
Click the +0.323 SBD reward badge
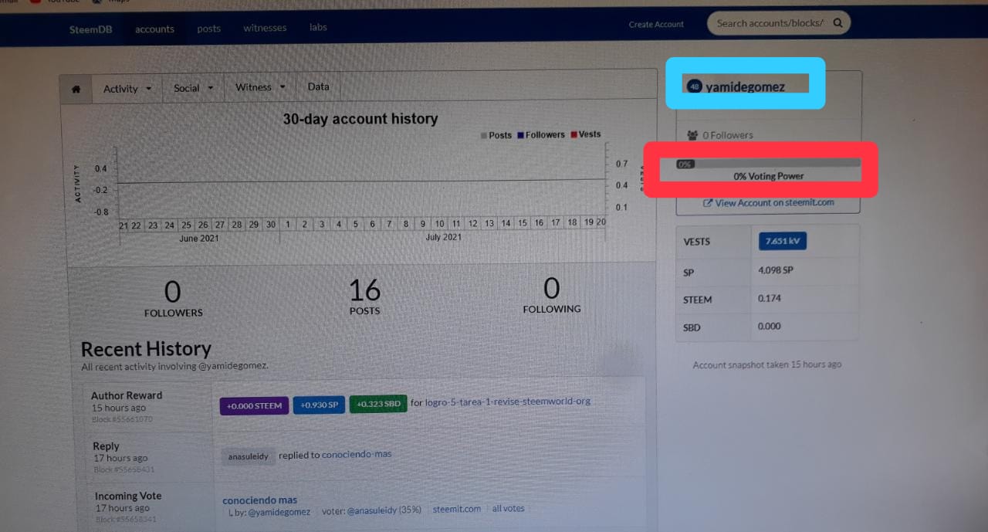click(x=378, y=404)
